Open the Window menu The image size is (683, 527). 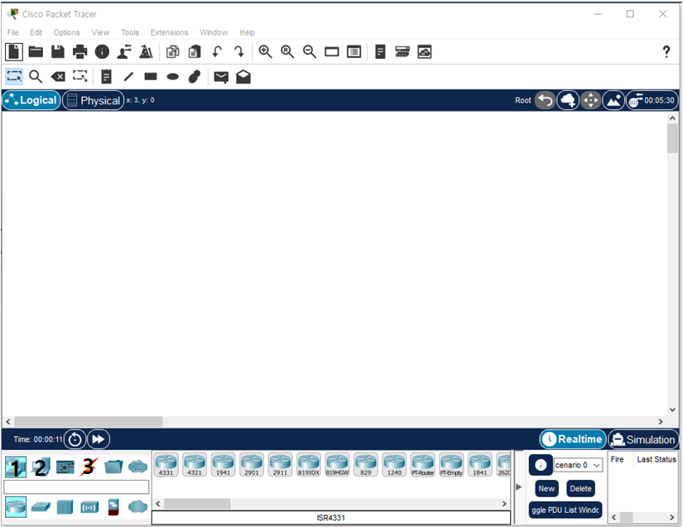(214, 32)
